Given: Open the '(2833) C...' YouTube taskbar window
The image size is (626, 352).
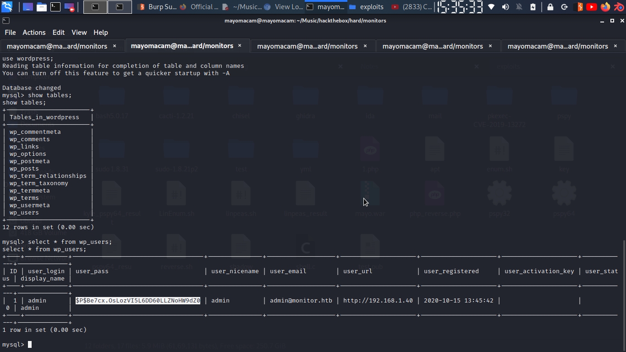Looking at the screenshot, I should coord(411,7).
